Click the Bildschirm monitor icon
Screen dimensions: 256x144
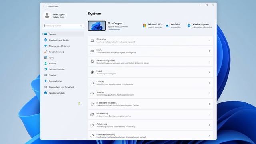click(92, 40)
